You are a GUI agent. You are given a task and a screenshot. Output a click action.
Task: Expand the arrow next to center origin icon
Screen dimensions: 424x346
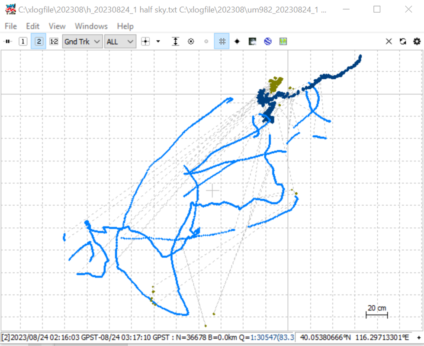pyautogui.click(x=158, y=42)
